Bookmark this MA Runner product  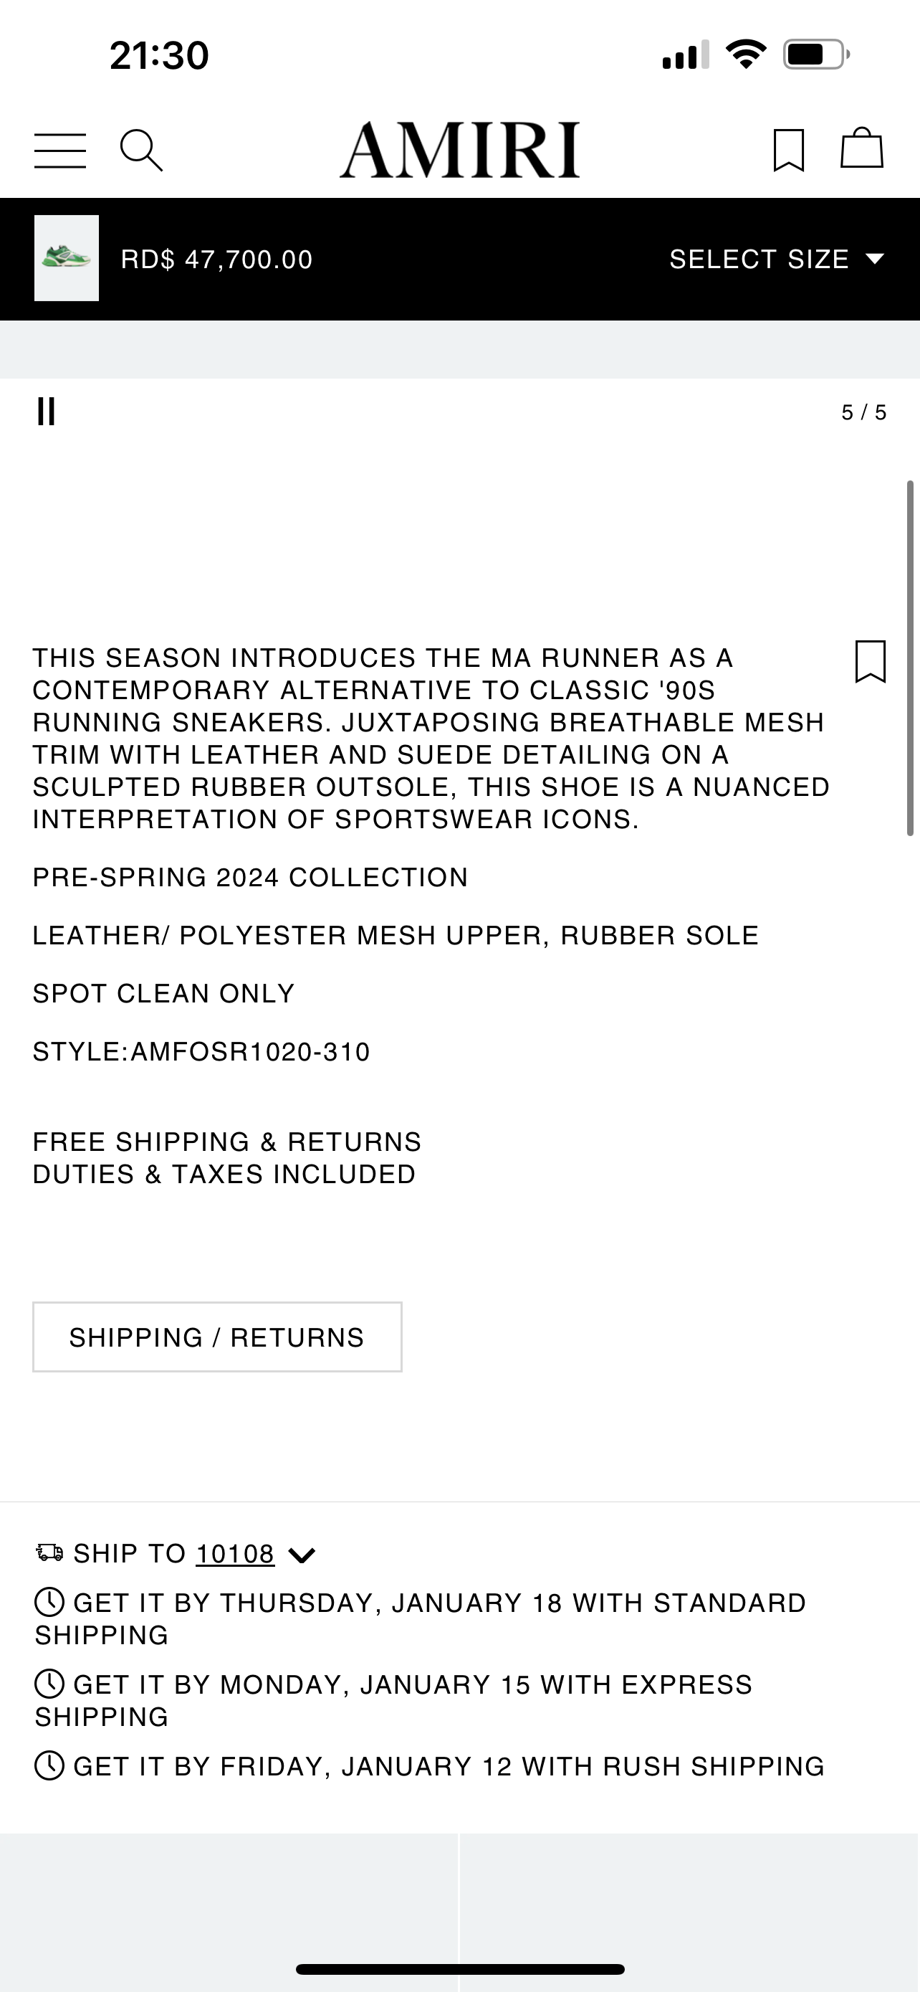point(871,662)
